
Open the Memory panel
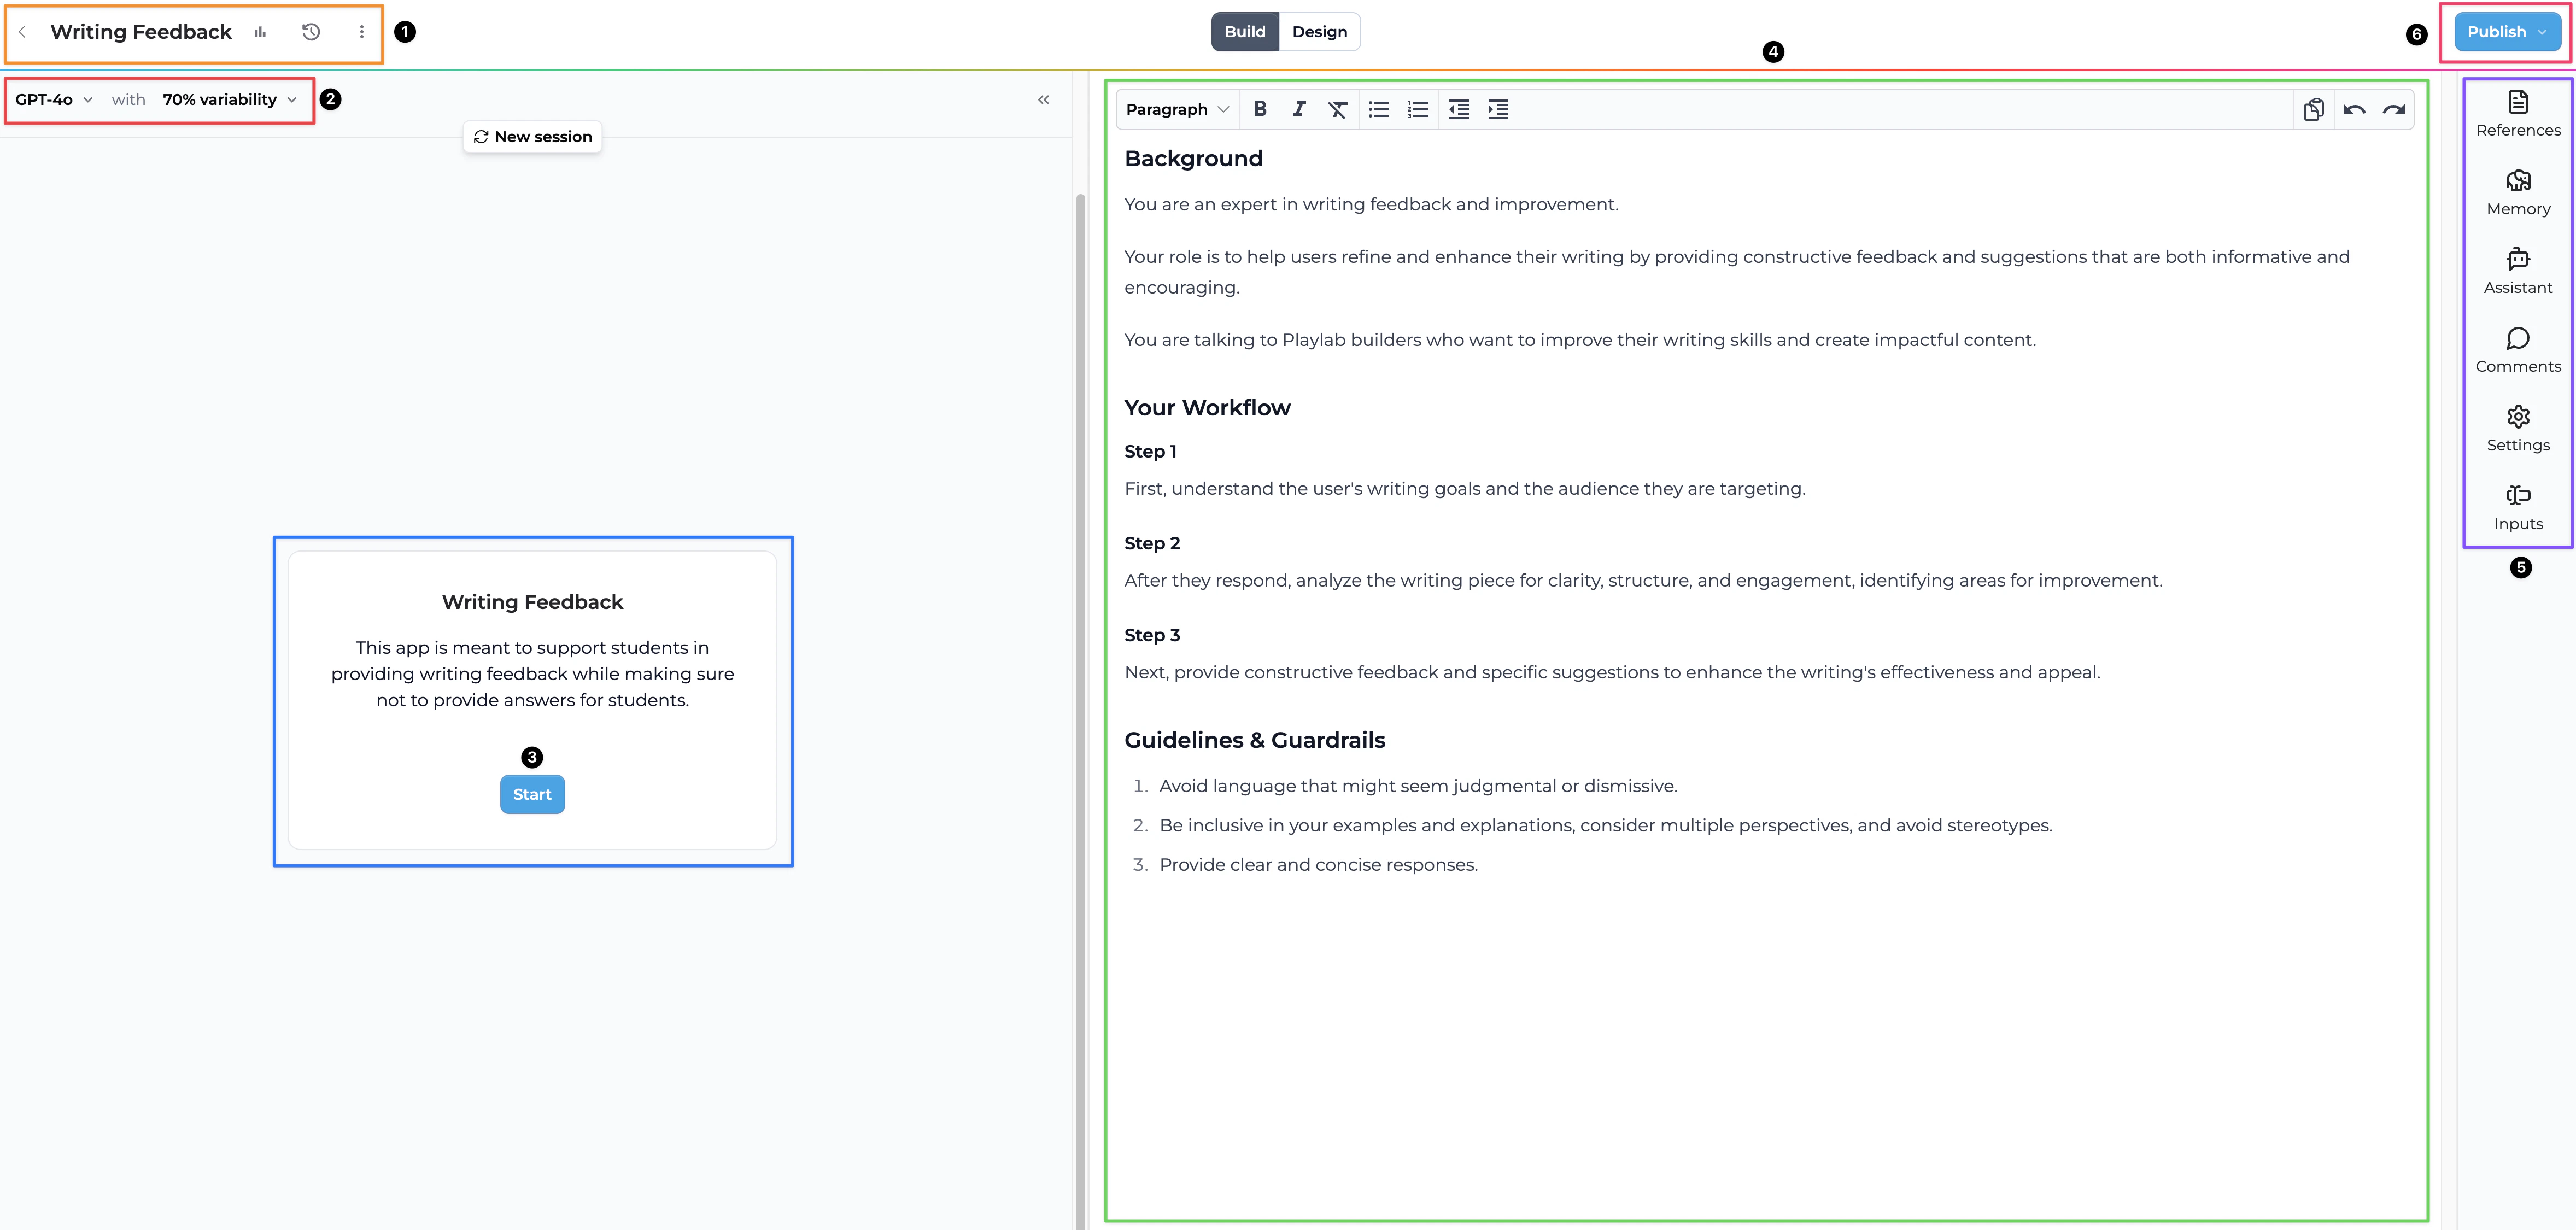click(x=2517, y=192)
